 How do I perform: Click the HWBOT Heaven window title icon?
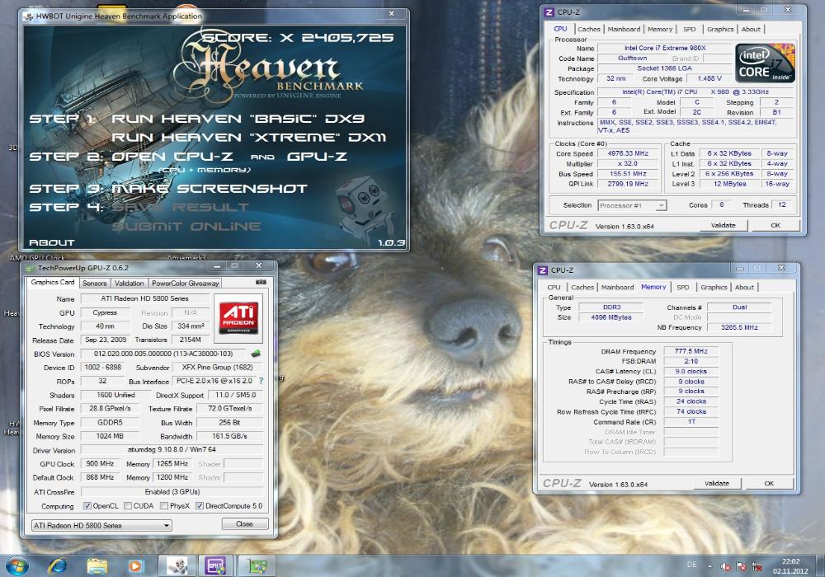click(28, 16)
